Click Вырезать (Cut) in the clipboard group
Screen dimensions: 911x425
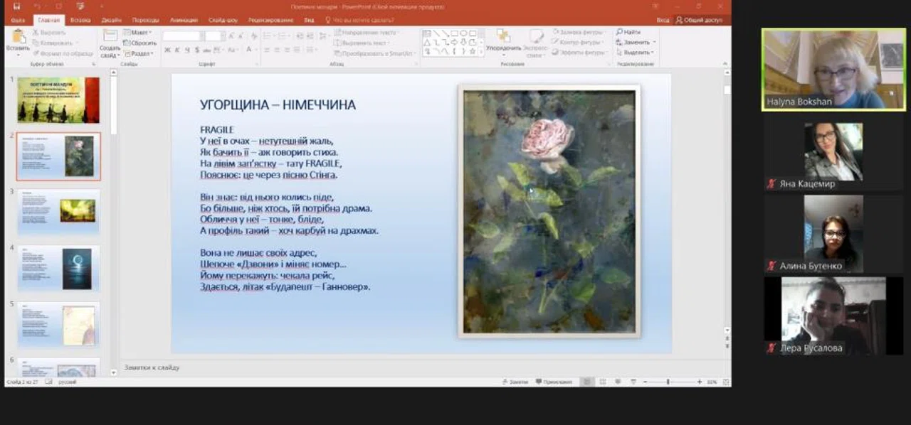(x=49, y=33)
